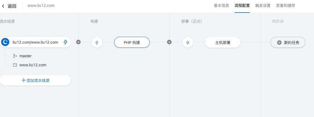
Task: Click the blue Codeup source logo icon
Action: [5, 42]
